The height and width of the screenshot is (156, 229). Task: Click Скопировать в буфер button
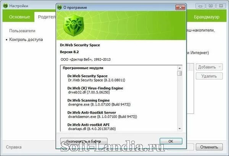pos(84,141)
